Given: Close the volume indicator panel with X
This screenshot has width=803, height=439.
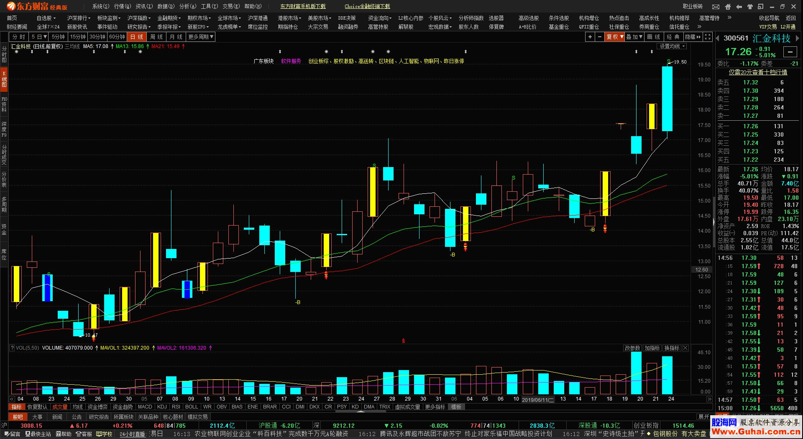Looking at the screenshot, I should click(x=685, y=348).
